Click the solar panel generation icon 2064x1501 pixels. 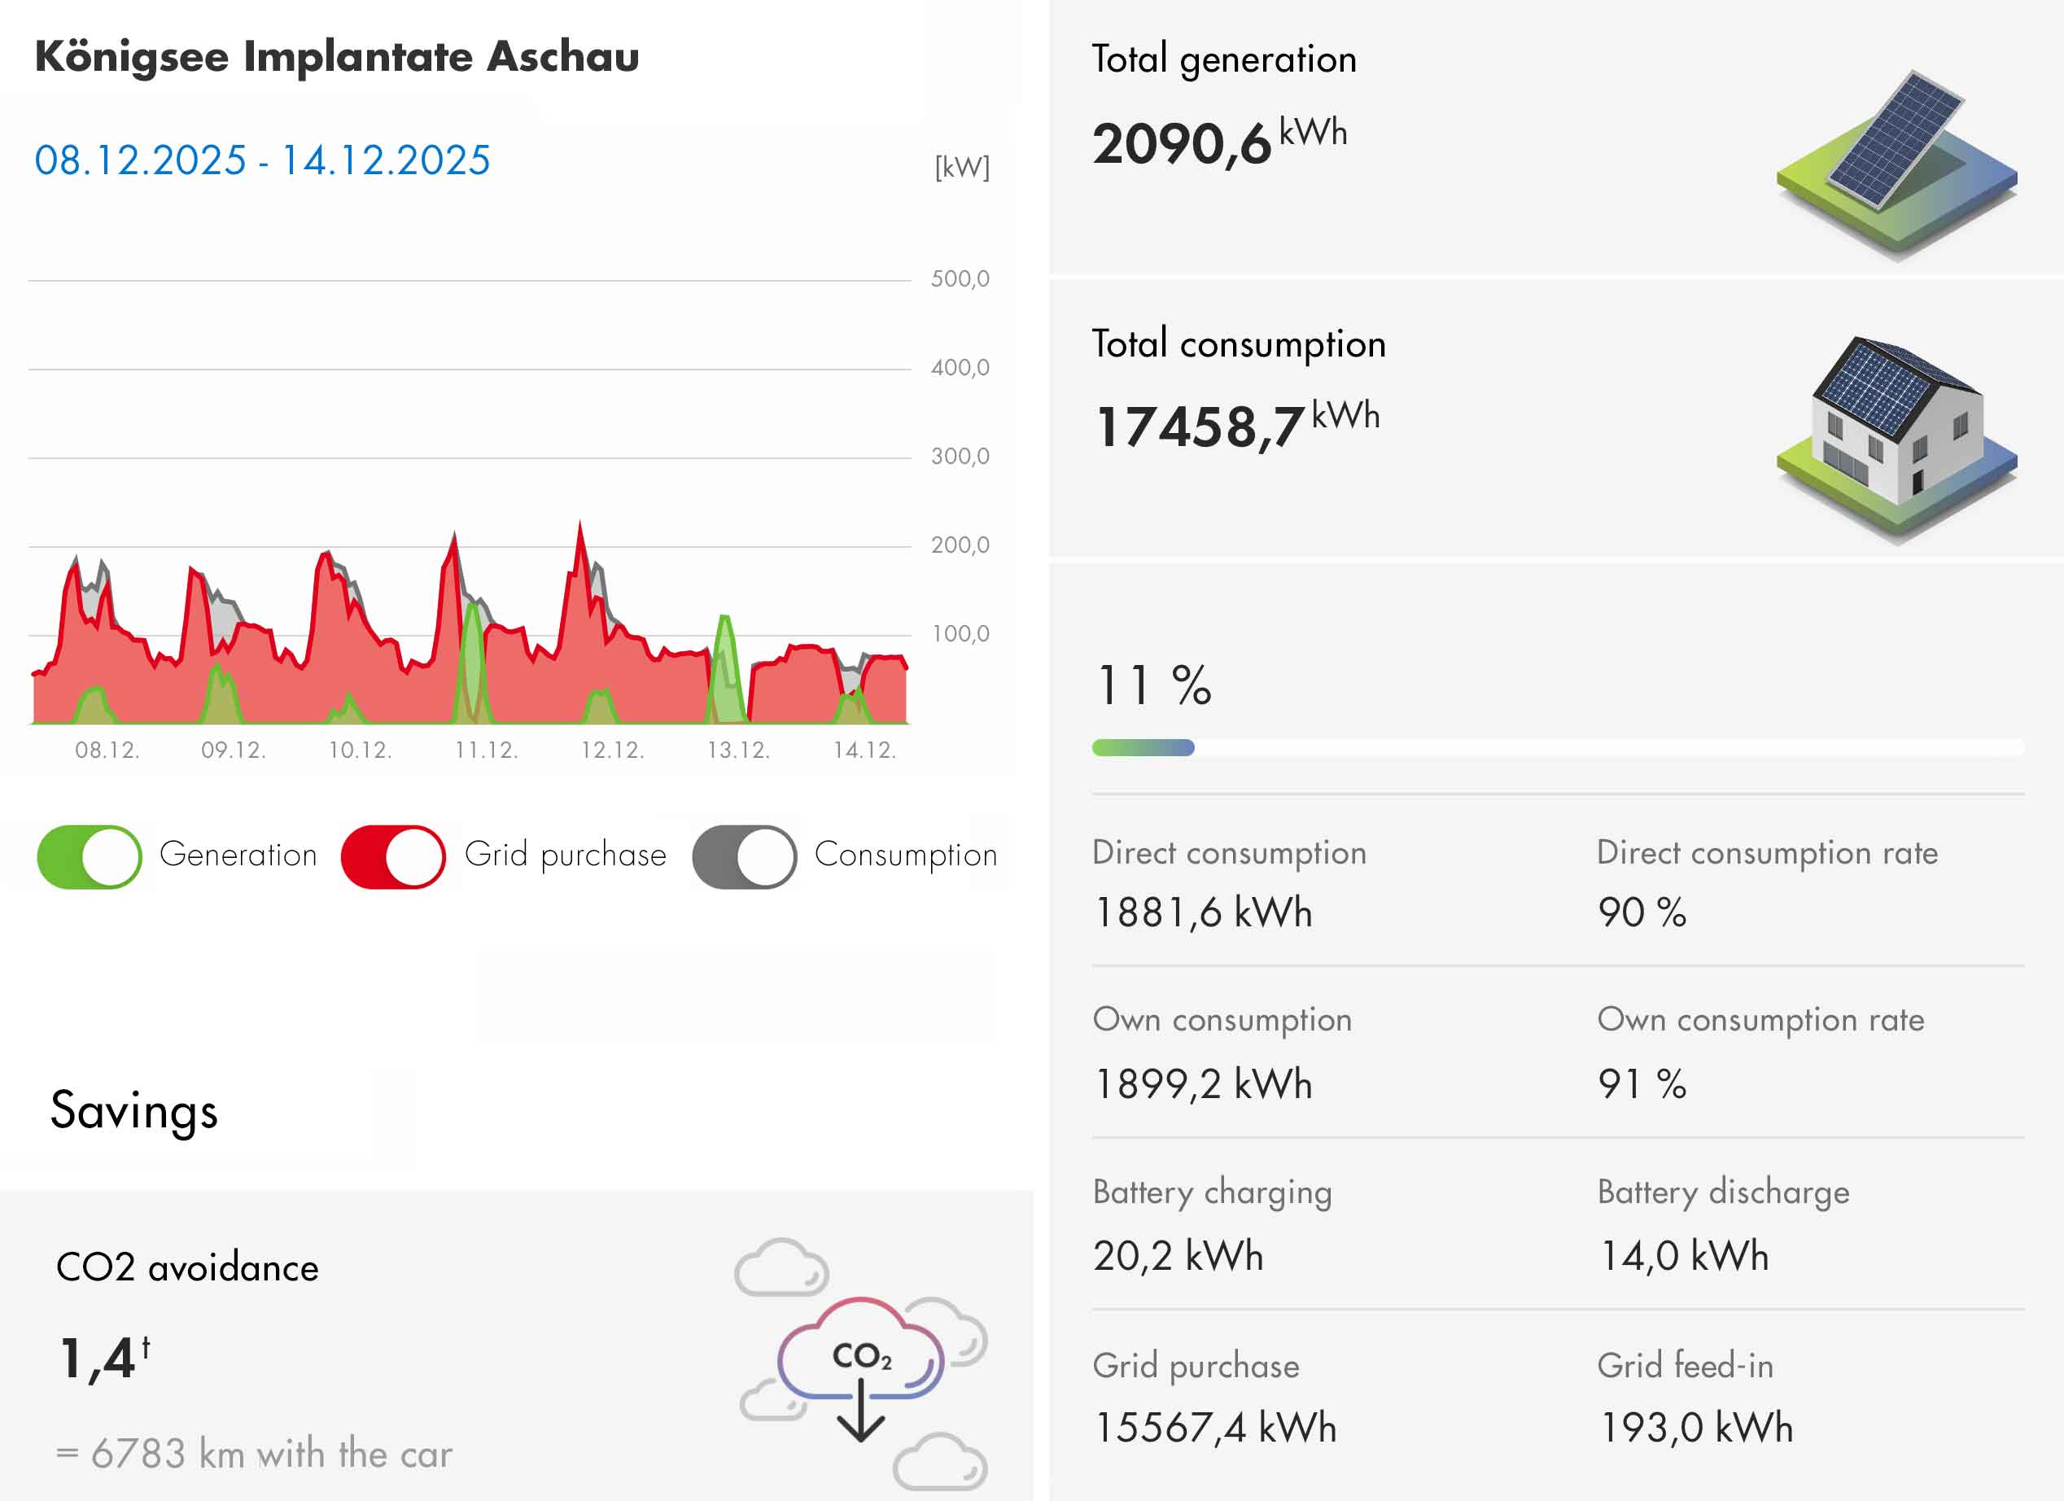[x=1896, y=162]
